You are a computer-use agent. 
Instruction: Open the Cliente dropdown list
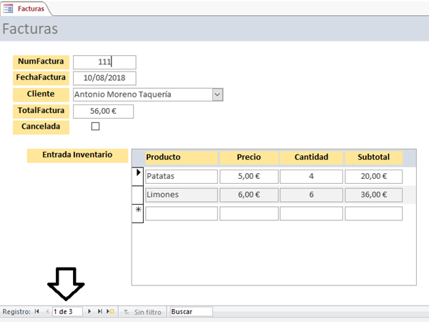218,94
